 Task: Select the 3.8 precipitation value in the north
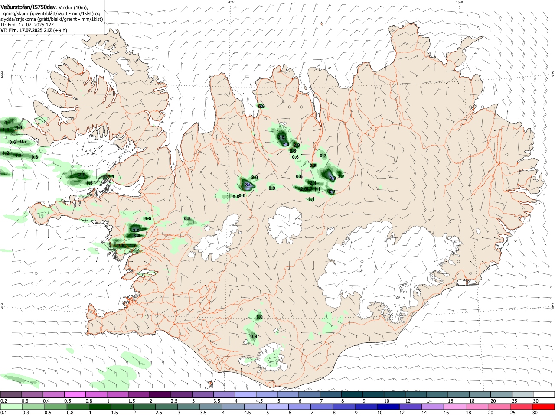coord(281,137)
